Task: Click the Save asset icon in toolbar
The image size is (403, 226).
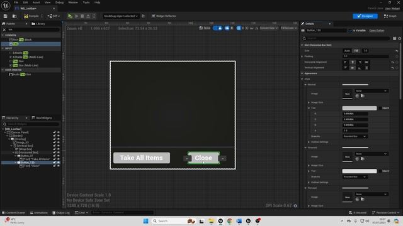Action: pos(6,16)
